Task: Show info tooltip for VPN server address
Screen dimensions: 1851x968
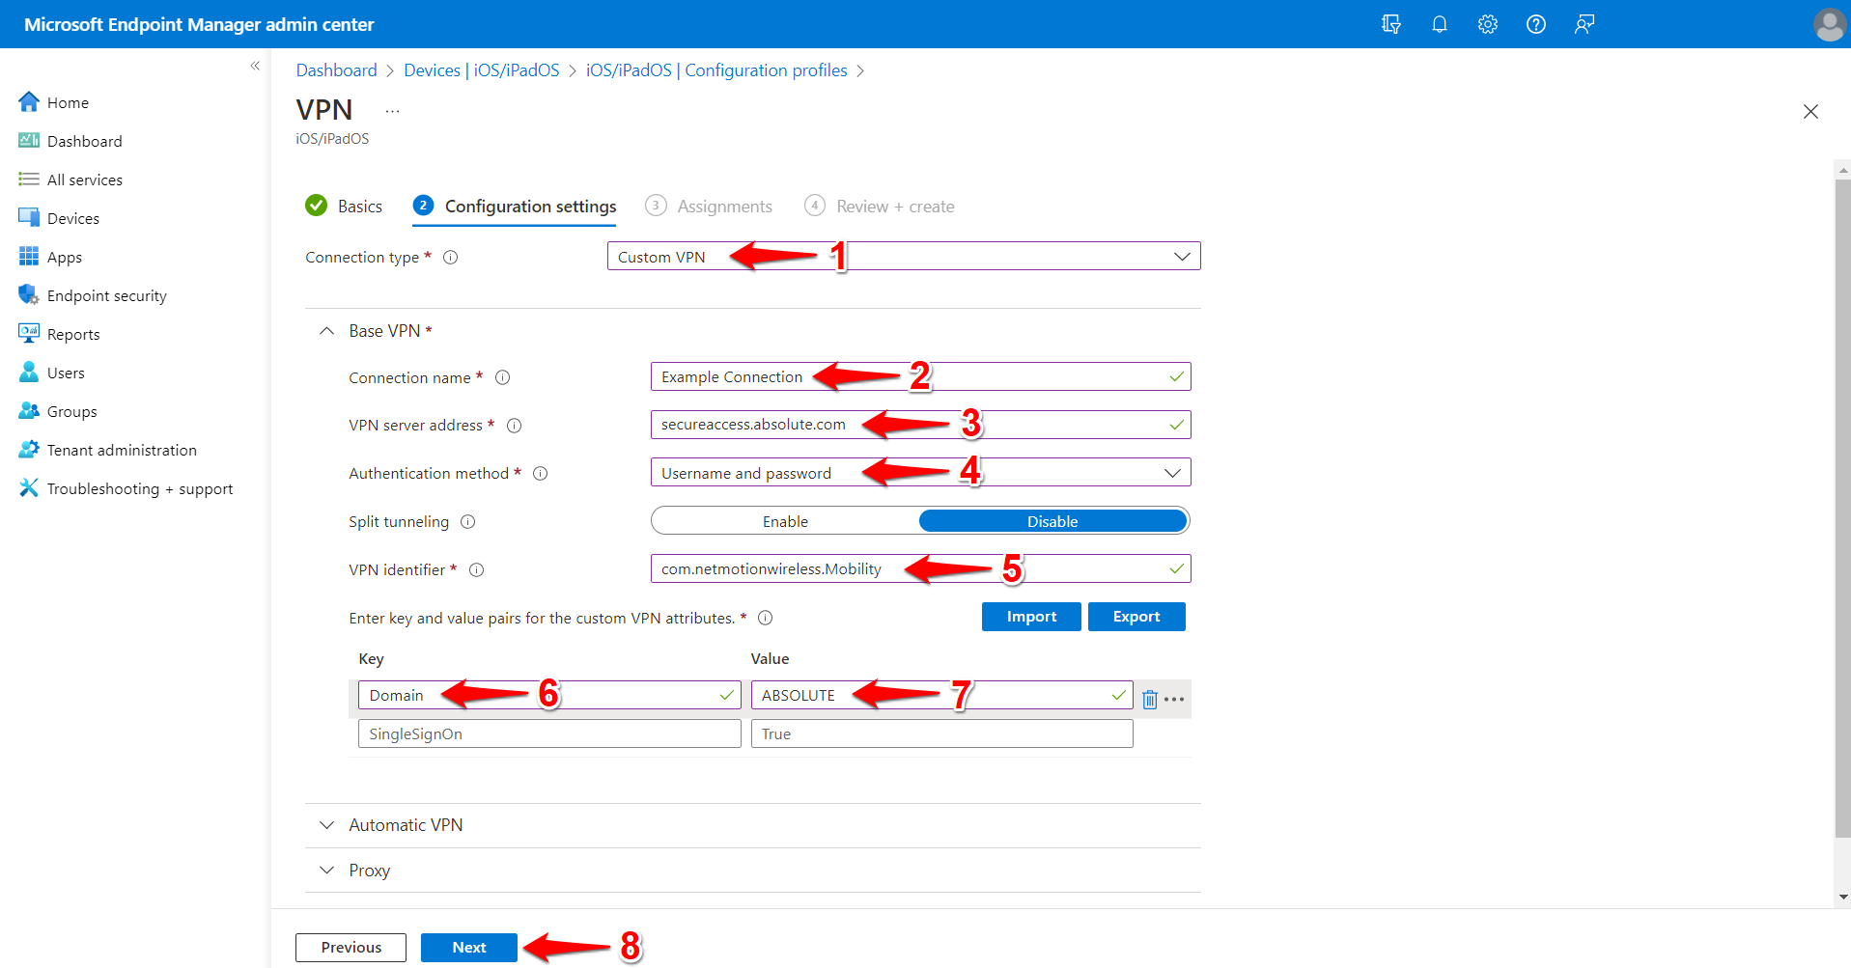Action: (x=515, y=426)
